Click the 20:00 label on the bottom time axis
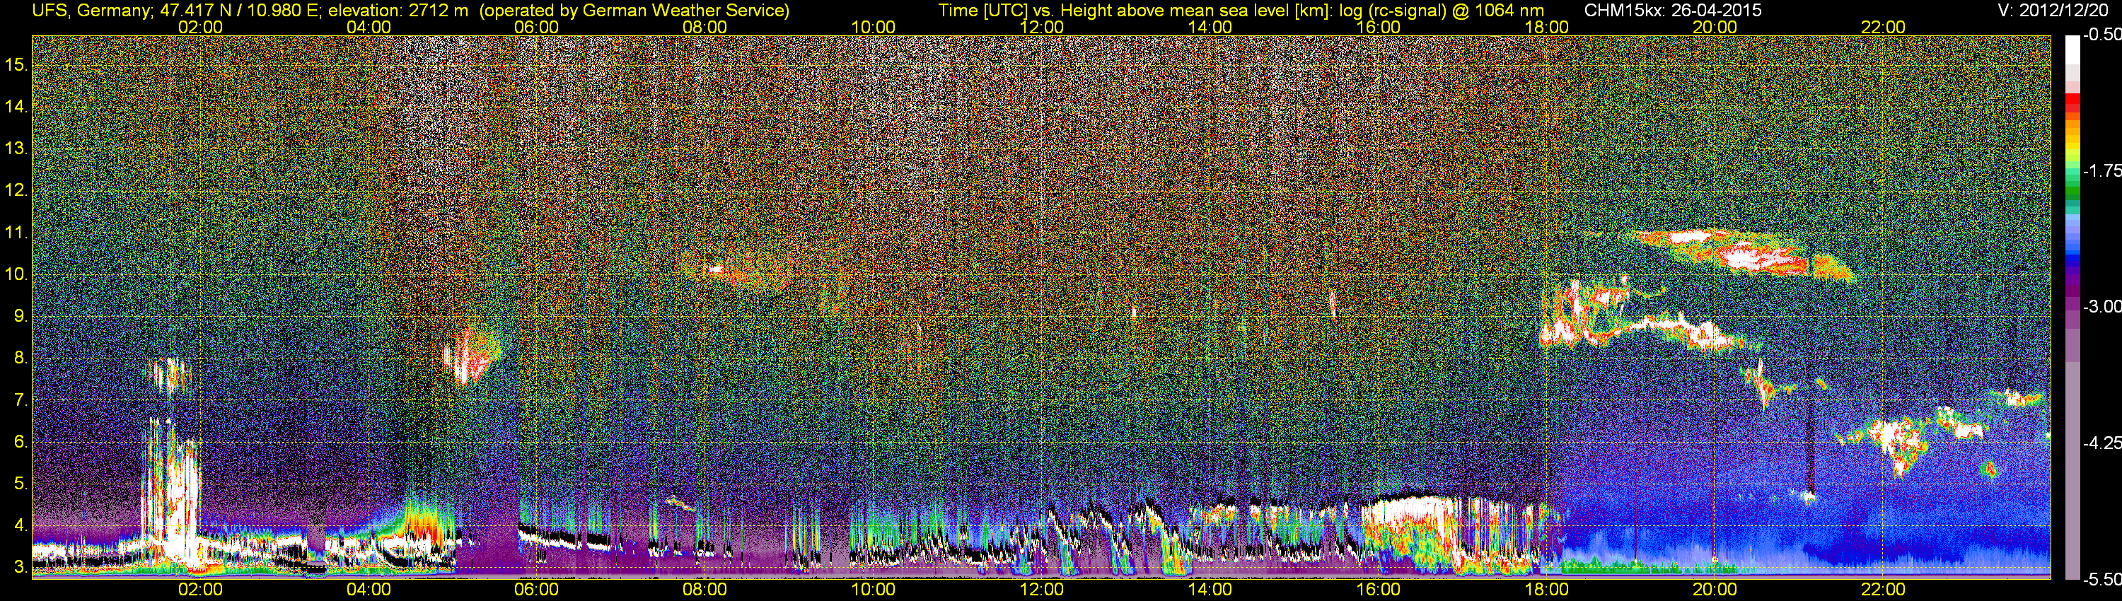This screenshot has width=2122, height=601. click(1715, 590)
